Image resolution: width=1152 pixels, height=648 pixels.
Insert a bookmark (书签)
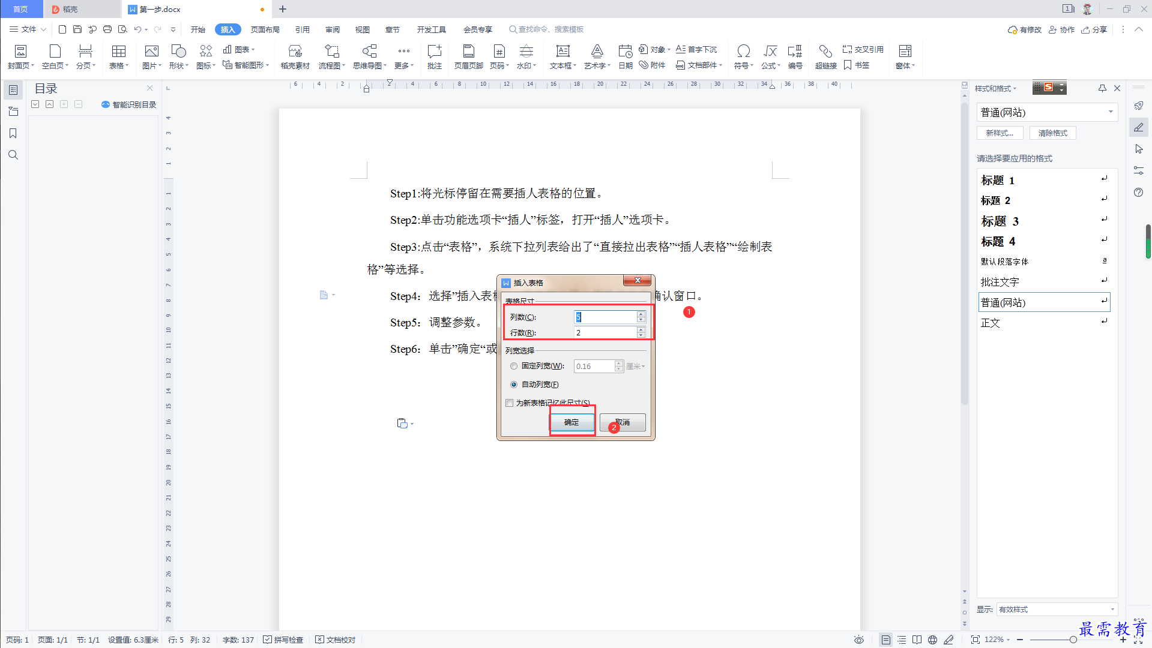857,65
